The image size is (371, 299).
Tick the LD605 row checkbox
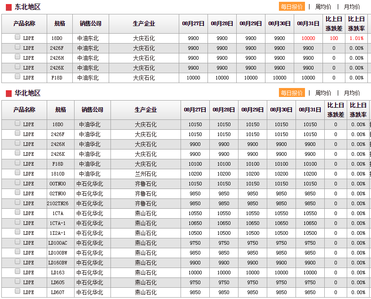17,281
